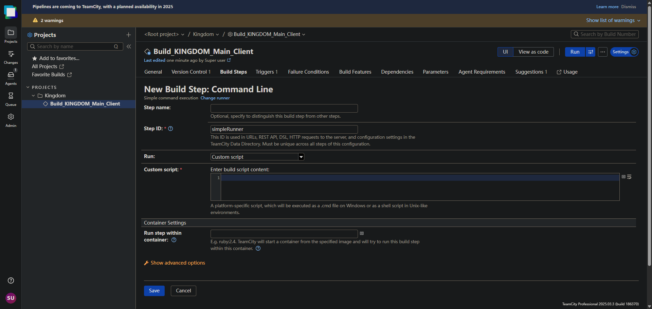Screen dimensions: 652x309
Task: Open the Build Features tab
Action: 355,72
